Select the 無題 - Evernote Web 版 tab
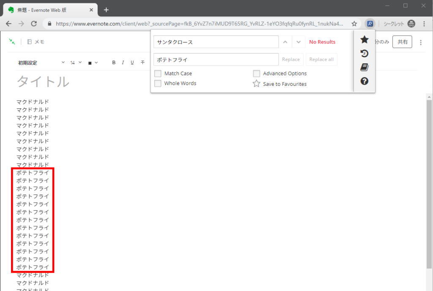 tap(51, 10)
